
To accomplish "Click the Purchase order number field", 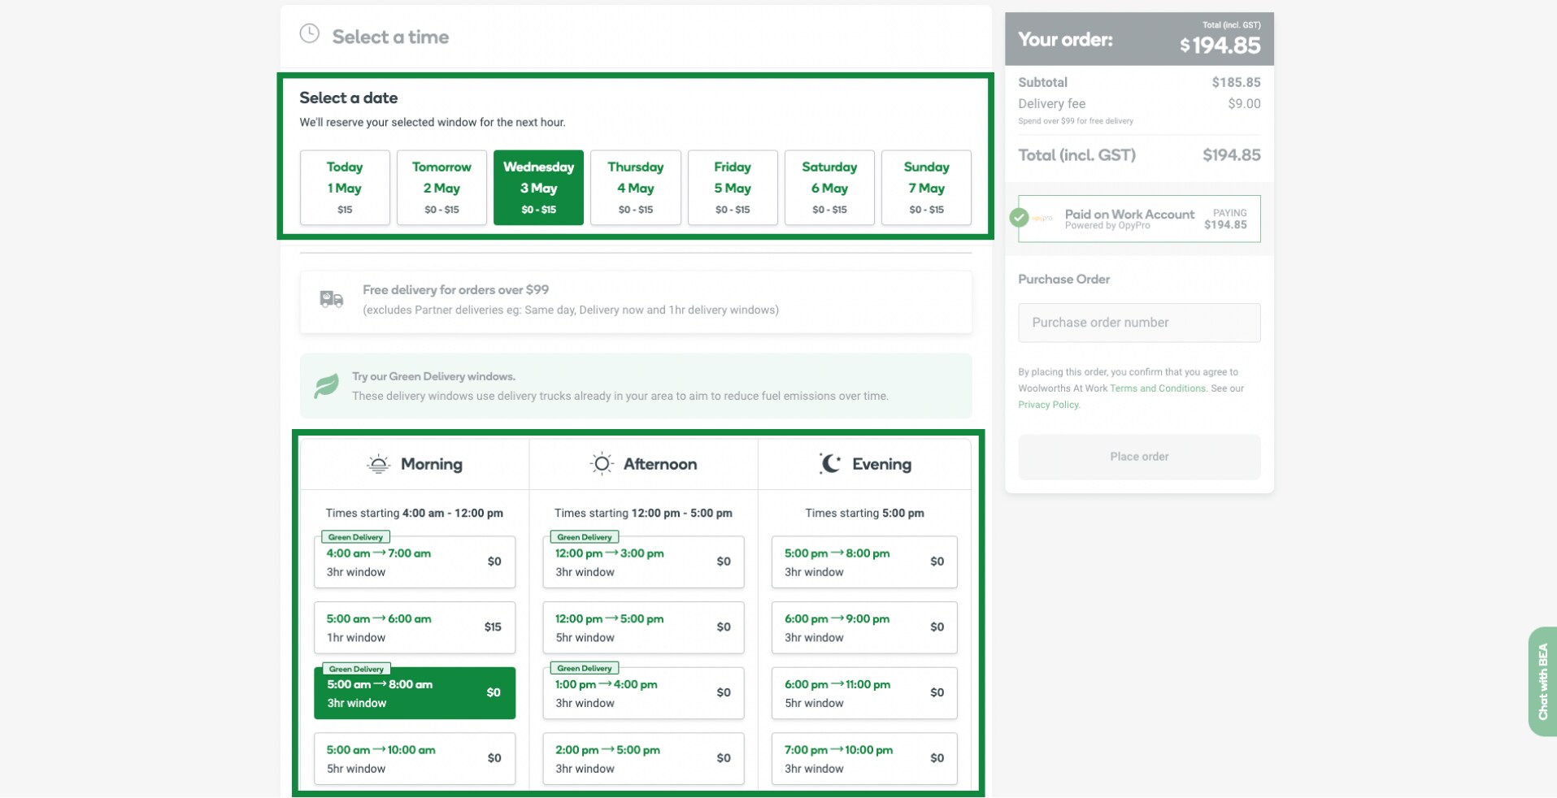I will 1138,323.
